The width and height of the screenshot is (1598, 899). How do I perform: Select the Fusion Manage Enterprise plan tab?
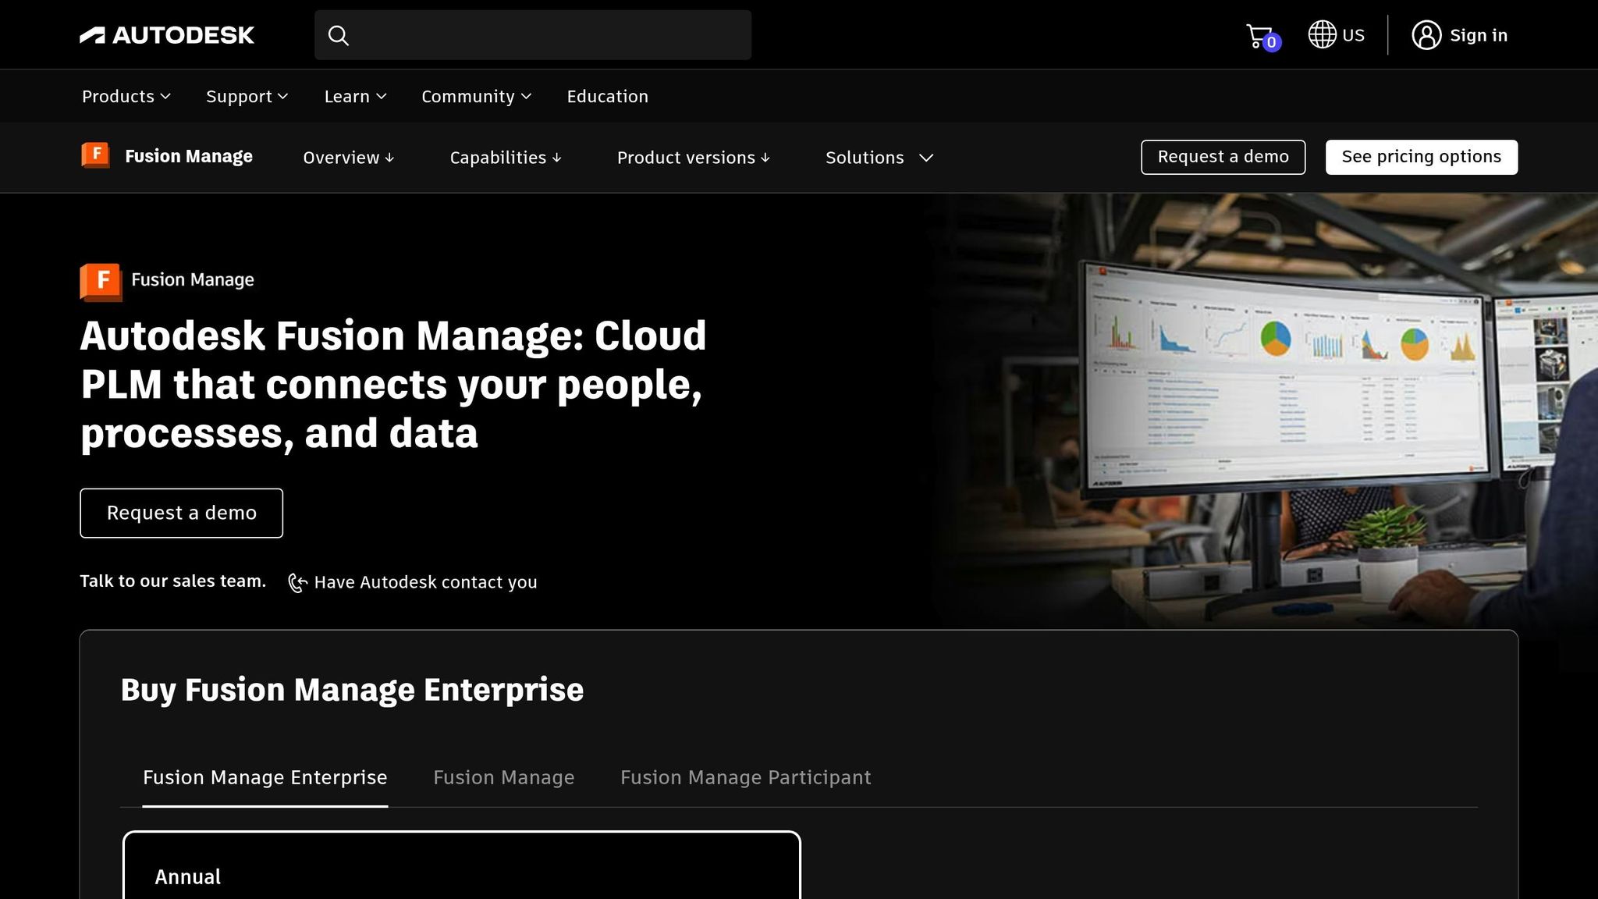(x=265, y=776)
